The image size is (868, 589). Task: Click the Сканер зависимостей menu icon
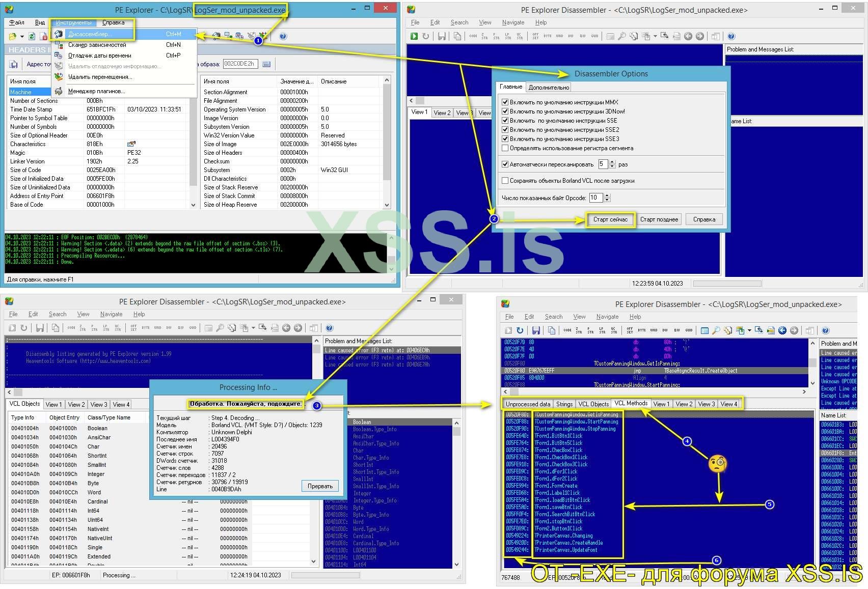click(x=59, y=45)
